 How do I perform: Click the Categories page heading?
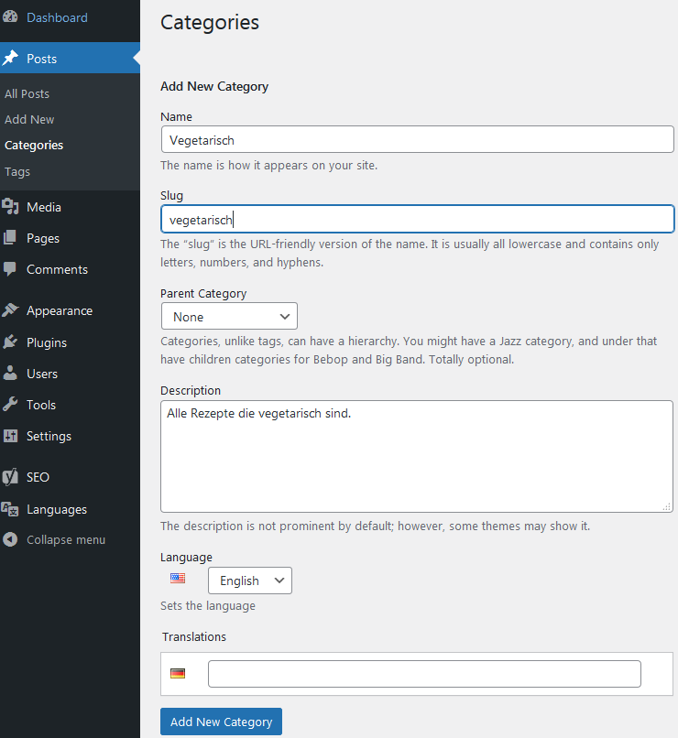210,23
